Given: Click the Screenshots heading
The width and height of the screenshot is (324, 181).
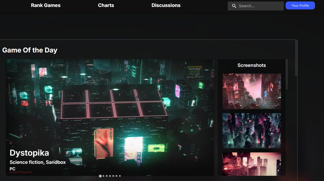Looking at the screenshot, I should point(252,65).
